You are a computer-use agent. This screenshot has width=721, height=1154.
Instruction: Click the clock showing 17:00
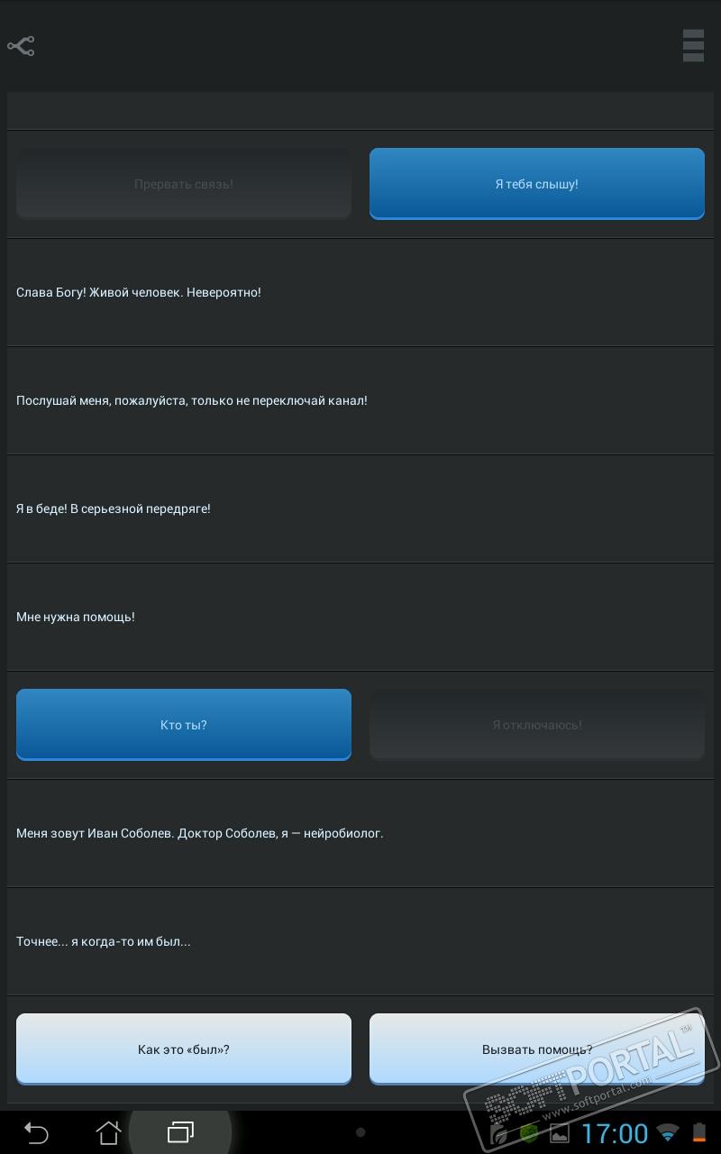click(615, 1133)
